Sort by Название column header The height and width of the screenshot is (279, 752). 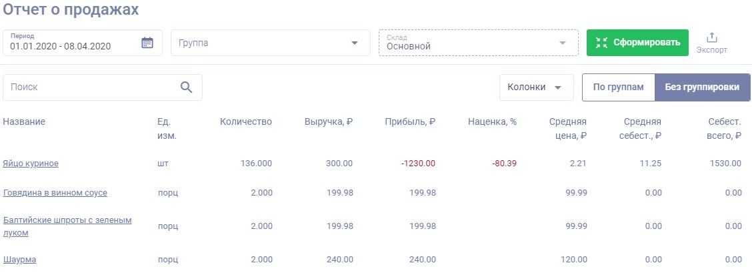[x=24, y=121]
